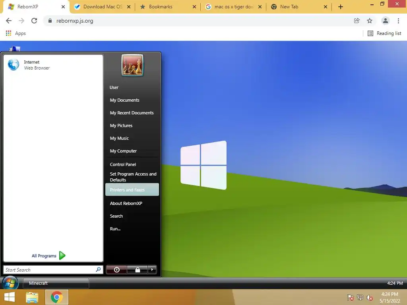The width and height of the screenshot is (407, 305).
Task: Click the chess user account picture
Action: 132,65
